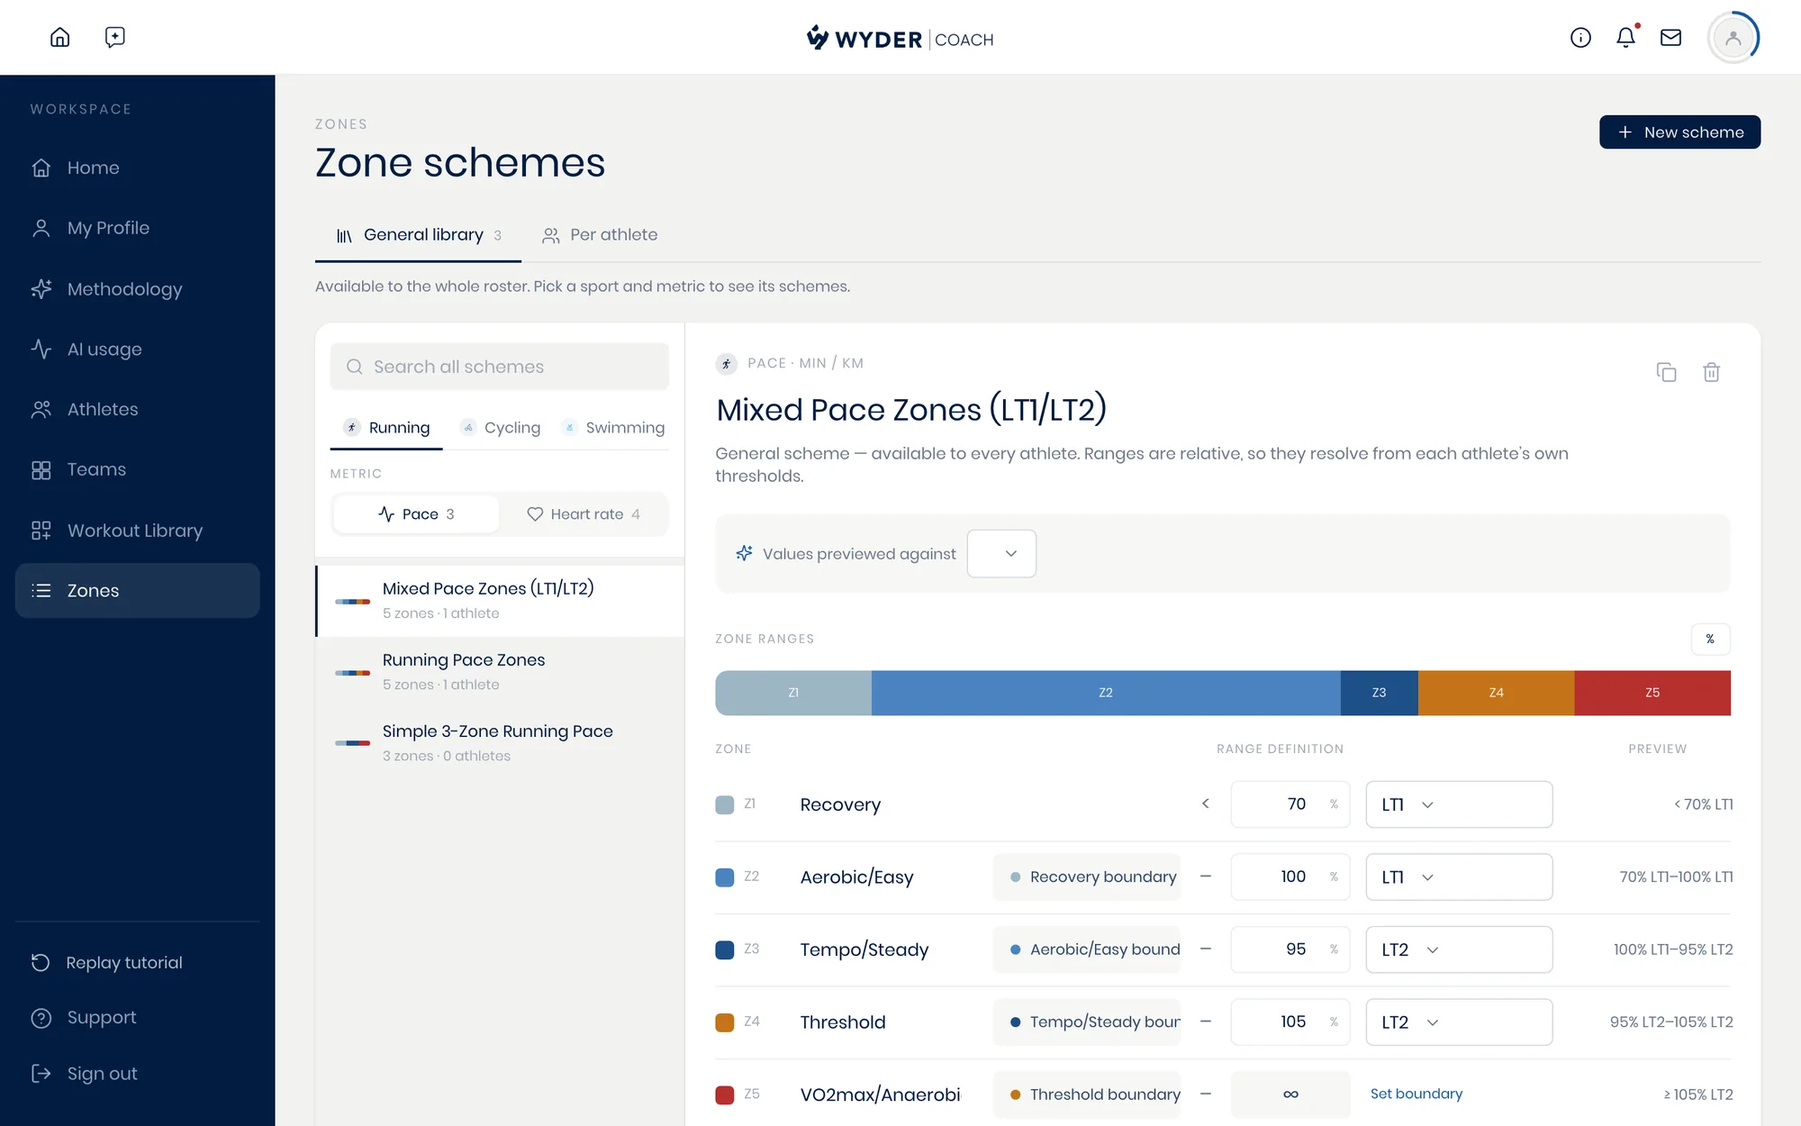Delete scheme using trash icon
This screenshot has height=1126, width=1801.
pyautogui.click(x=1711, y=372)
